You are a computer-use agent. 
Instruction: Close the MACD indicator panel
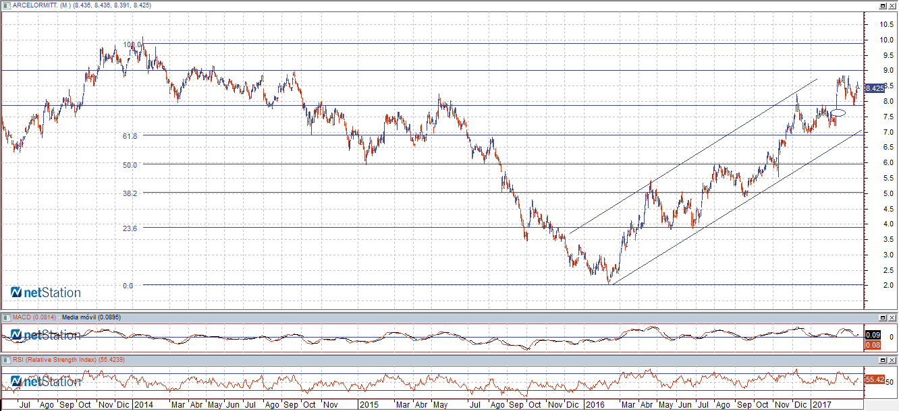pos(892,317)
